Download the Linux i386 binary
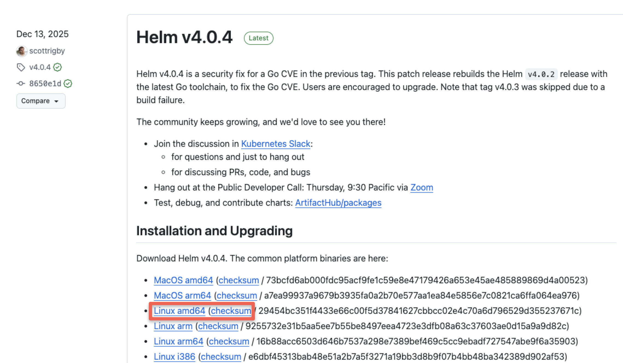 coord(174,356)
